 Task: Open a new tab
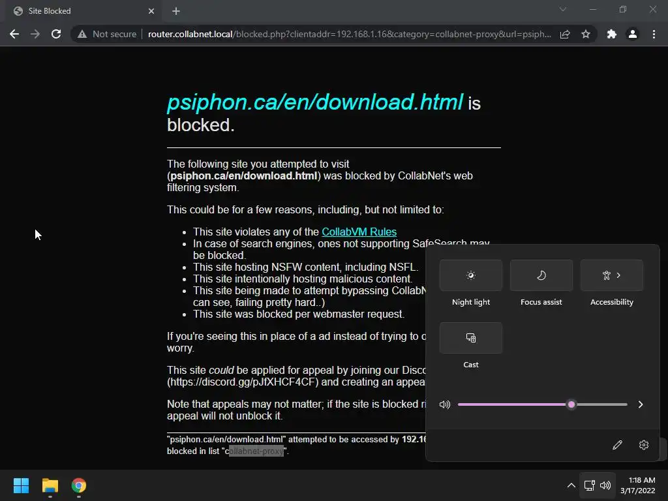pyautogui.click(x=176, y=11)
